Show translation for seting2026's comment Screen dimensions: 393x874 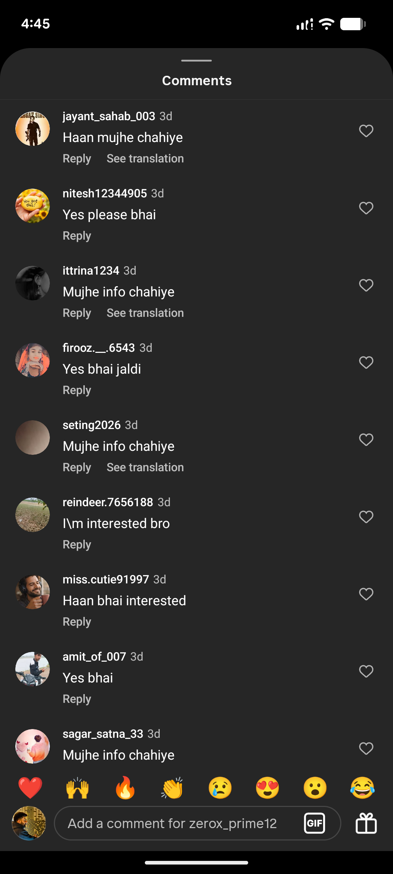[145, 467]
